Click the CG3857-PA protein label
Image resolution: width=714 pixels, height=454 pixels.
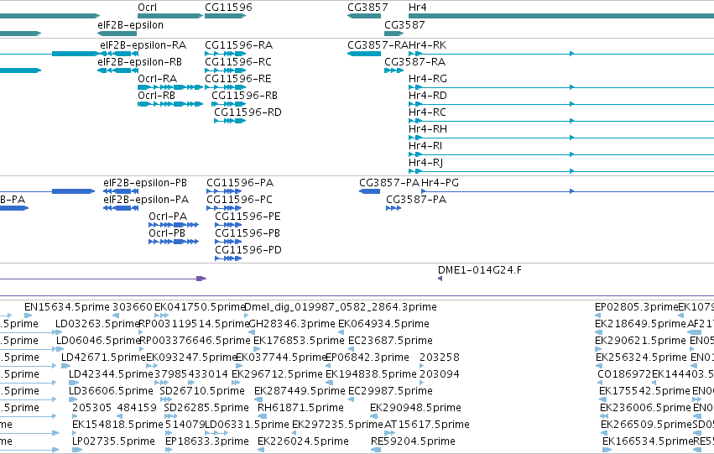click(389, 183)
